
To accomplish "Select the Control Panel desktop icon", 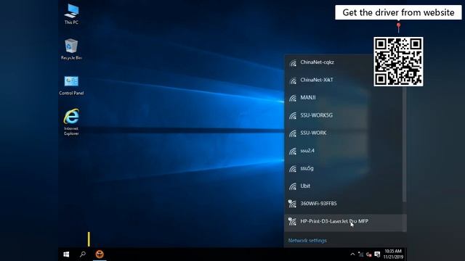I will pyautogui.click(x=71, y=86).
